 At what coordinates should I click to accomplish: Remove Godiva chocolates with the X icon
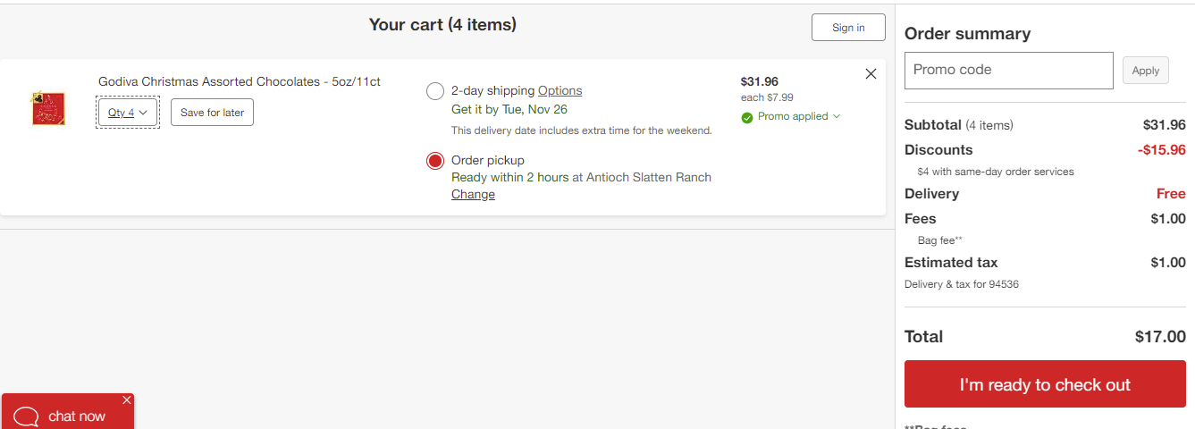point(871,74)
